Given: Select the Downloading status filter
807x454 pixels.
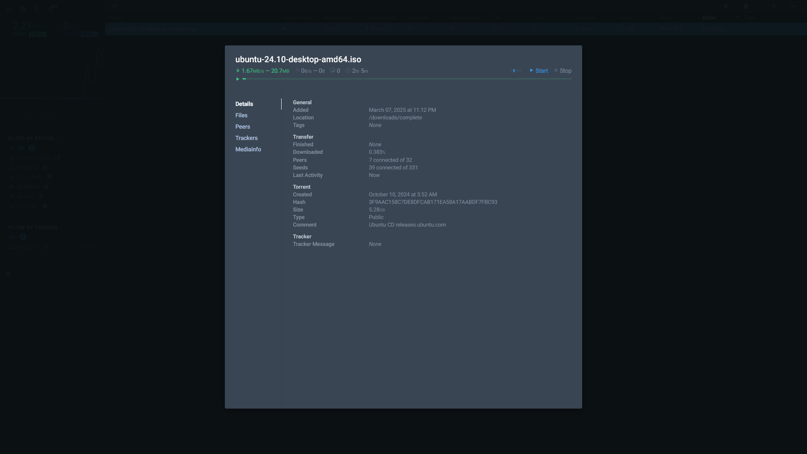Looking at the screenshot, I should pyautogui.click(x=34, y=158).
